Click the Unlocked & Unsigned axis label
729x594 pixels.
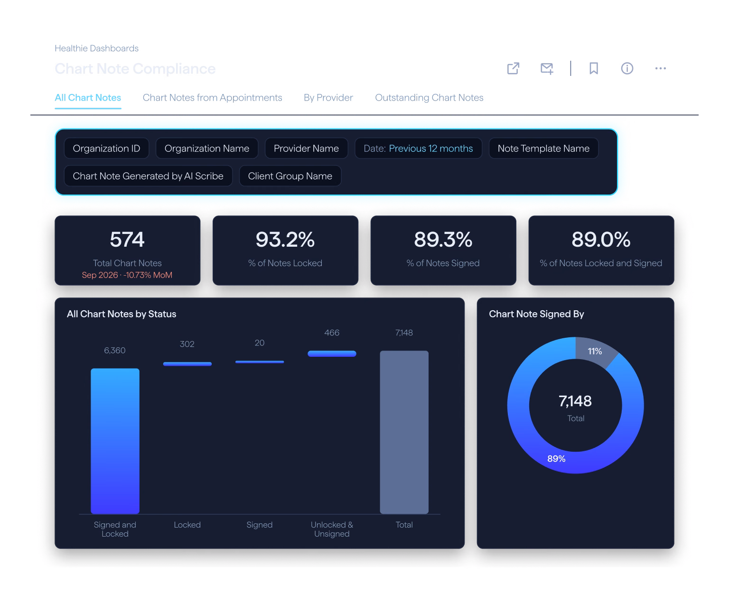[332, 529]
